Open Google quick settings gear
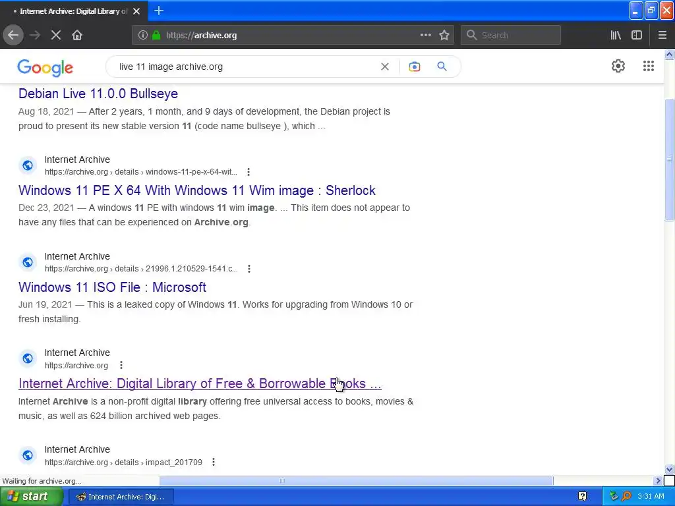 click(x=618, y=66)
